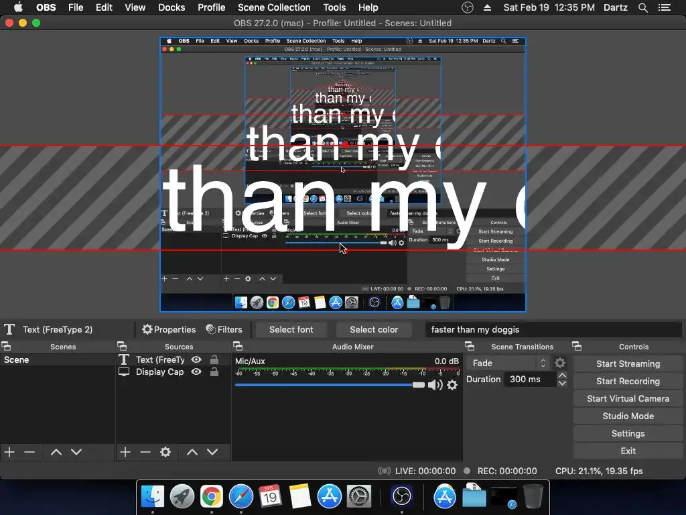This screenshot has height=515, width=686.
Task: Open Filters for the selected source
Action: click(x=224, y=329)
